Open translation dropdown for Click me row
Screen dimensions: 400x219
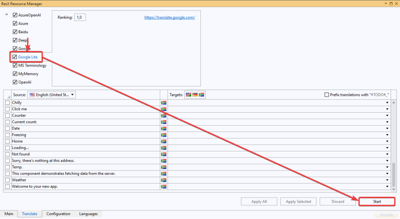(x=387, y=109)
